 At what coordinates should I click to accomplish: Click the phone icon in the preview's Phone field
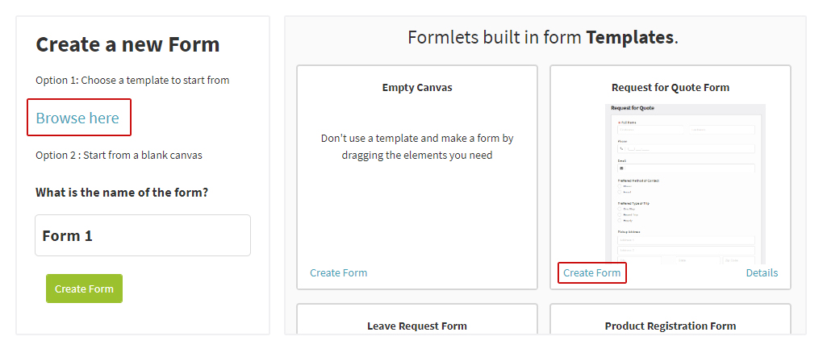pos(621,149)
